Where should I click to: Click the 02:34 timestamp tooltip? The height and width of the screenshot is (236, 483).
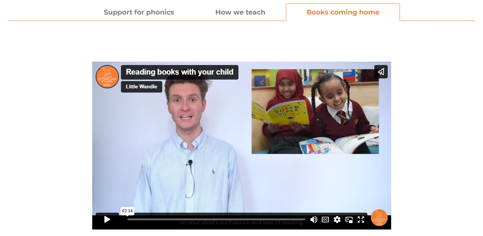[127, 211]
